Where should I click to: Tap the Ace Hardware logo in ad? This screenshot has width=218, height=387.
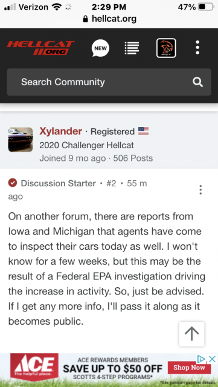[34, 367]
